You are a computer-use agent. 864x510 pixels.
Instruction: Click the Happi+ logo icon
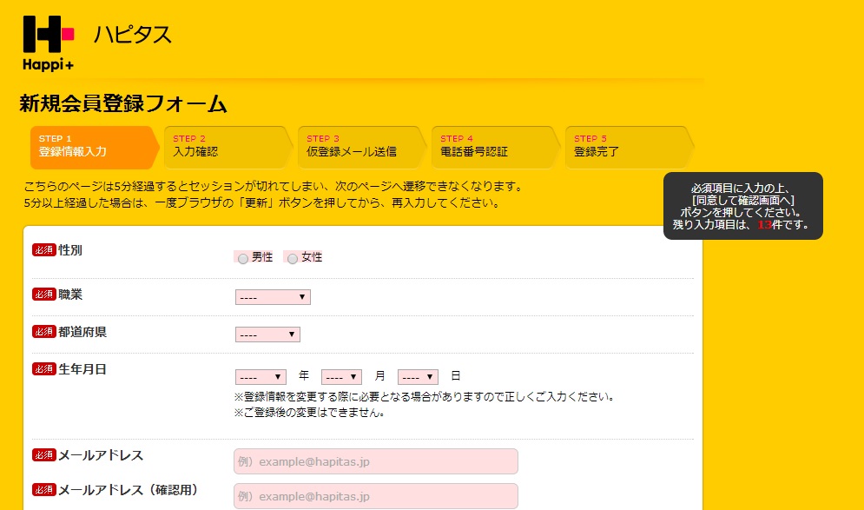click(x=49, y=43)
